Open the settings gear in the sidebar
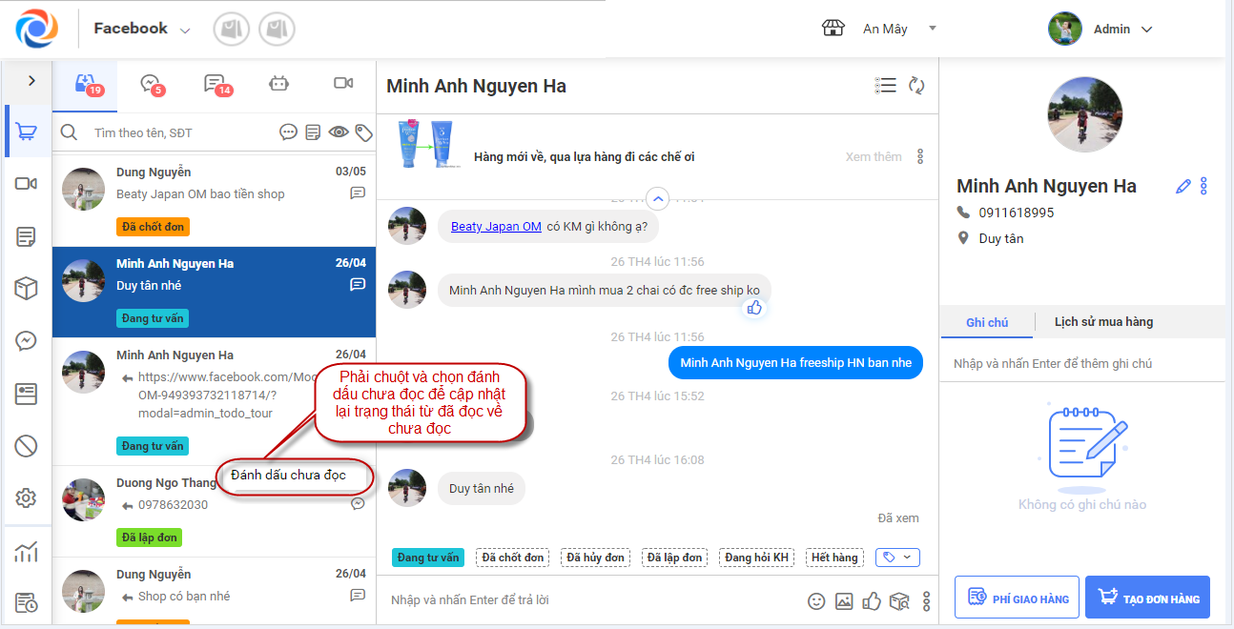 (x=27, y=497)
